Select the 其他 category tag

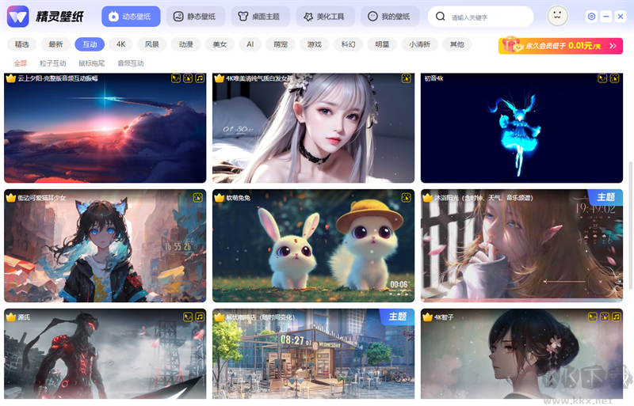pos(457,44)
